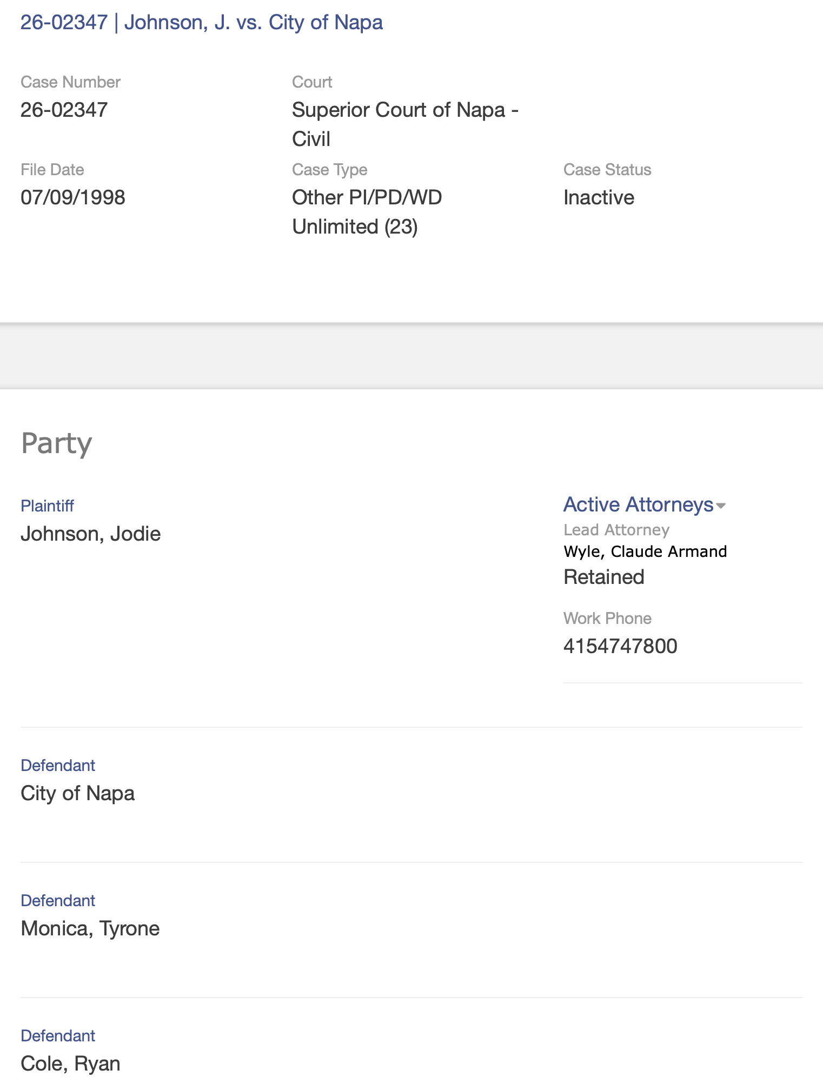Screen dimensions: 823x1090
Task: Click the caret arrow beside Active Attorneys
Action: [721, 506]
